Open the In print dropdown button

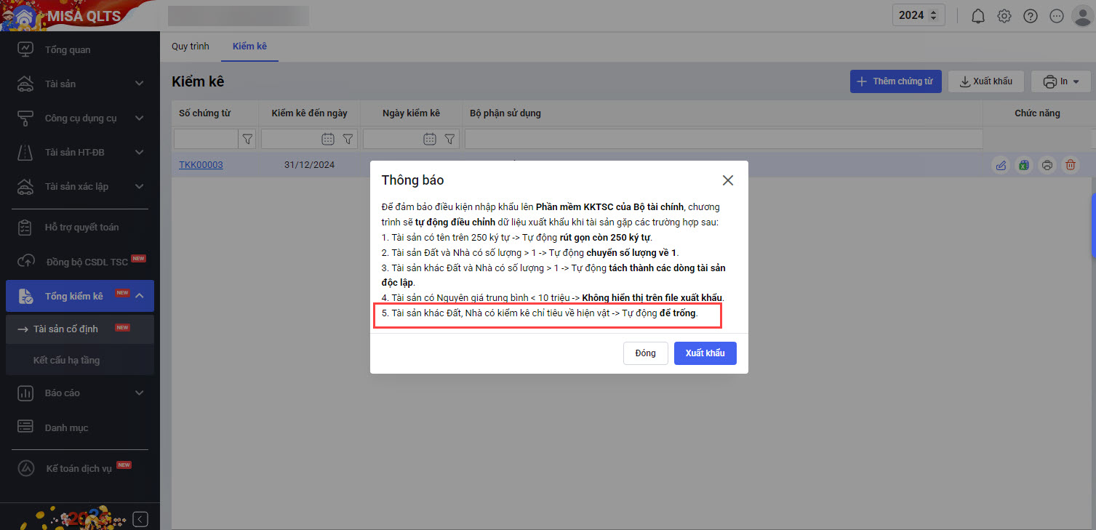click(x=1060, y=81)
